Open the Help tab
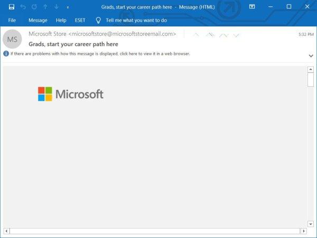This screenshot has height=238, width=317. tap(61, 20)
